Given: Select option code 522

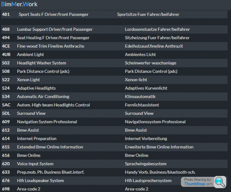Looking at the screenshot, I should (x=6, y=80).
